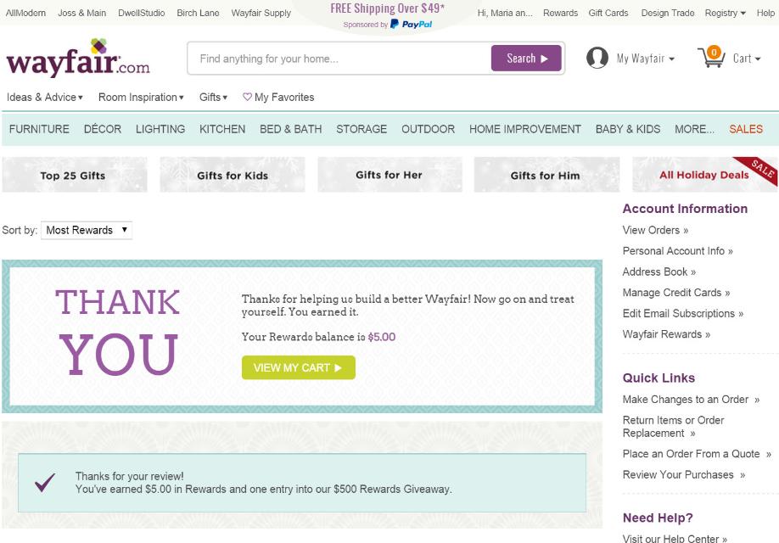779x543 pixels.
Task: Click the All Holiday Deals sale banner
Action: (x=704, y=175)
